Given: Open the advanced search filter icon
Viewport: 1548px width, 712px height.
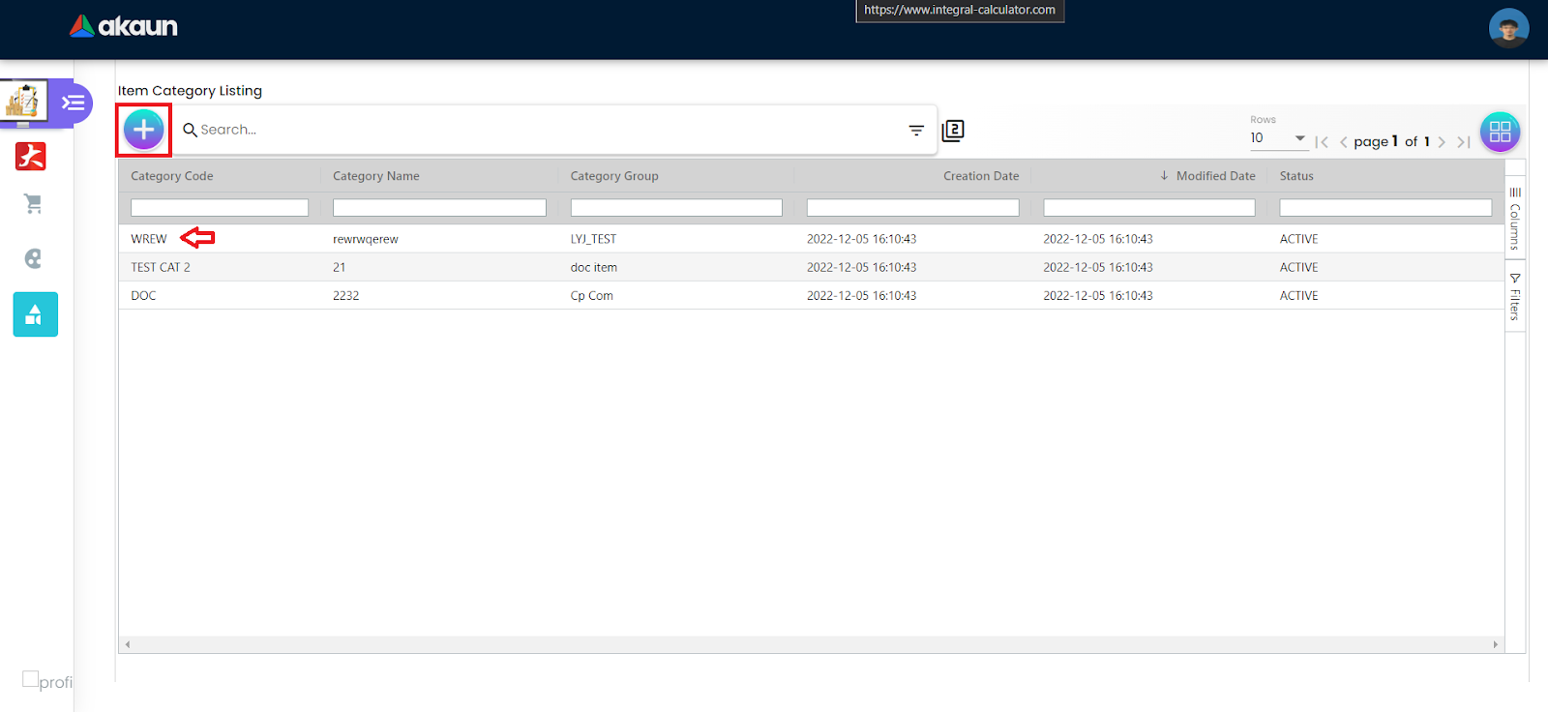Looking at the screenshot, I should pos(916,130).
